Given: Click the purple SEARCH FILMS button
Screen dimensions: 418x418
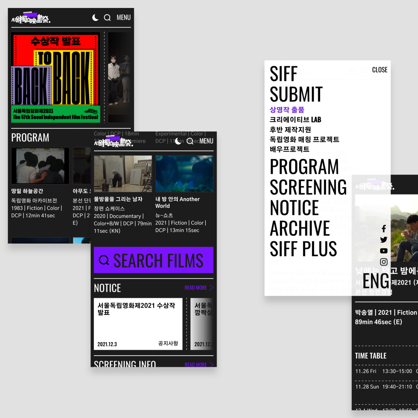Looking at the screenshot, I should (x=154, y=260).
